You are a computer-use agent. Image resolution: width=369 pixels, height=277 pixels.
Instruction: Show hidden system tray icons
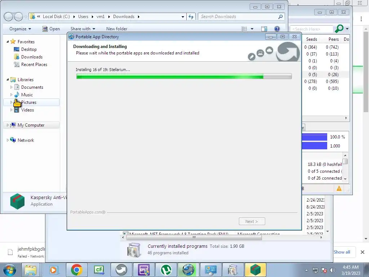(306, 270)
